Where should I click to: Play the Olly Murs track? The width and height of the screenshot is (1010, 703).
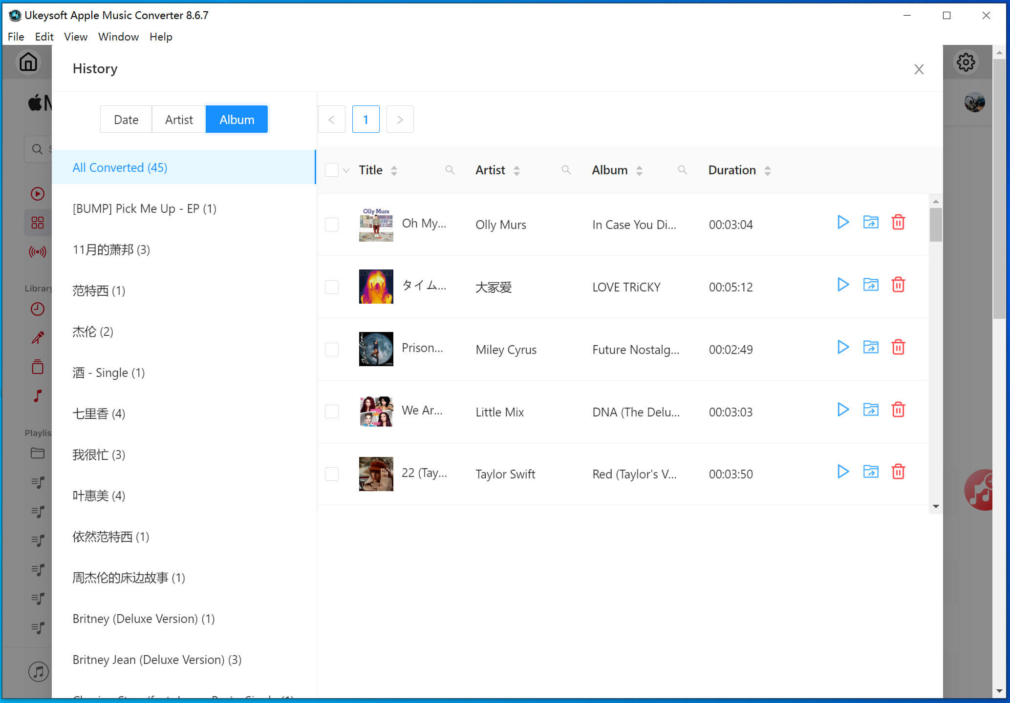coord(843,222)
